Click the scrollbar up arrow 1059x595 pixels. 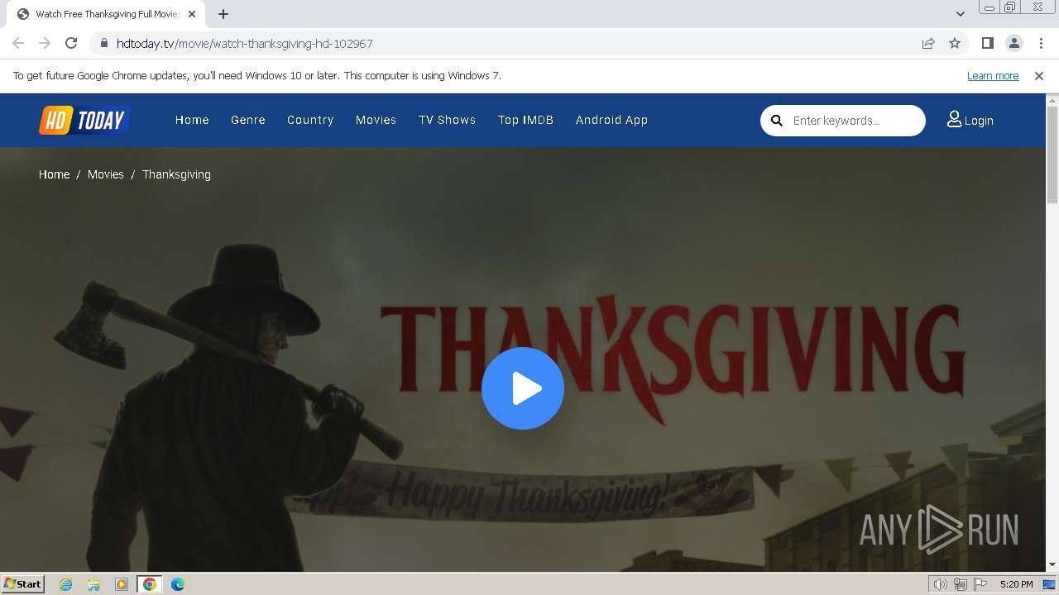click(x=1052, y=100)
